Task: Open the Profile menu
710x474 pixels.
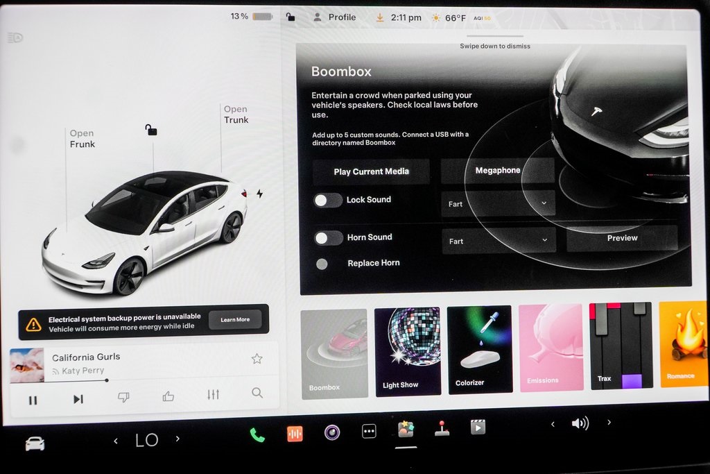Action: click(334, 17)
